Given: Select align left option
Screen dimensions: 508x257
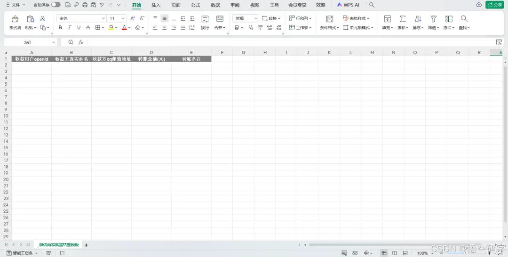Looking at the screenshot, I should pyautogui.click(x=155, y=28).
